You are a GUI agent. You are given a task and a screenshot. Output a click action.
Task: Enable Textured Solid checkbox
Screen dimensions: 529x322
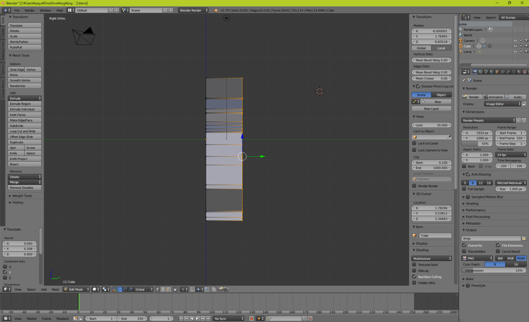[x=414, y=265]
